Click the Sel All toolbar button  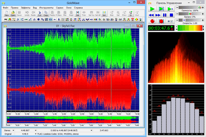tap(98, 13)
